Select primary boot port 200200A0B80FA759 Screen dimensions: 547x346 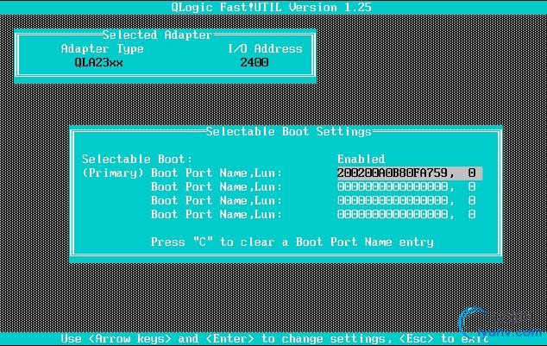coord(410,173)
